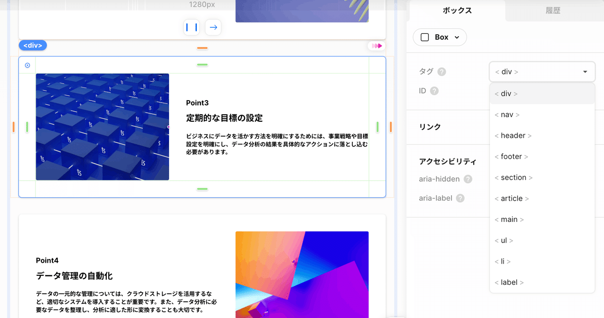
Task: Switch to the 履歴 tab
Action: (553, 10)
